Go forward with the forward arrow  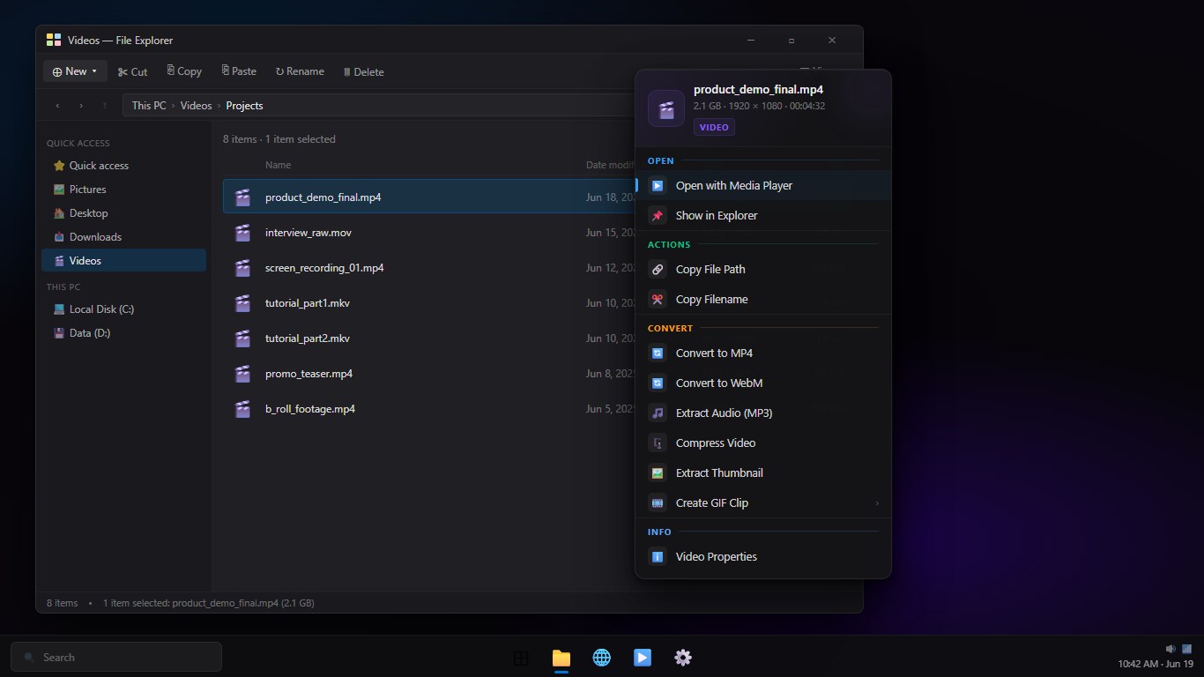[x=81, y=106]
